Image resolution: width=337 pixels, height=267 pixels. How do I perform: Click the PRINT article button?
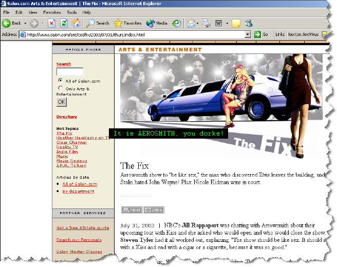pyautogui.click(x=132, y=210)
